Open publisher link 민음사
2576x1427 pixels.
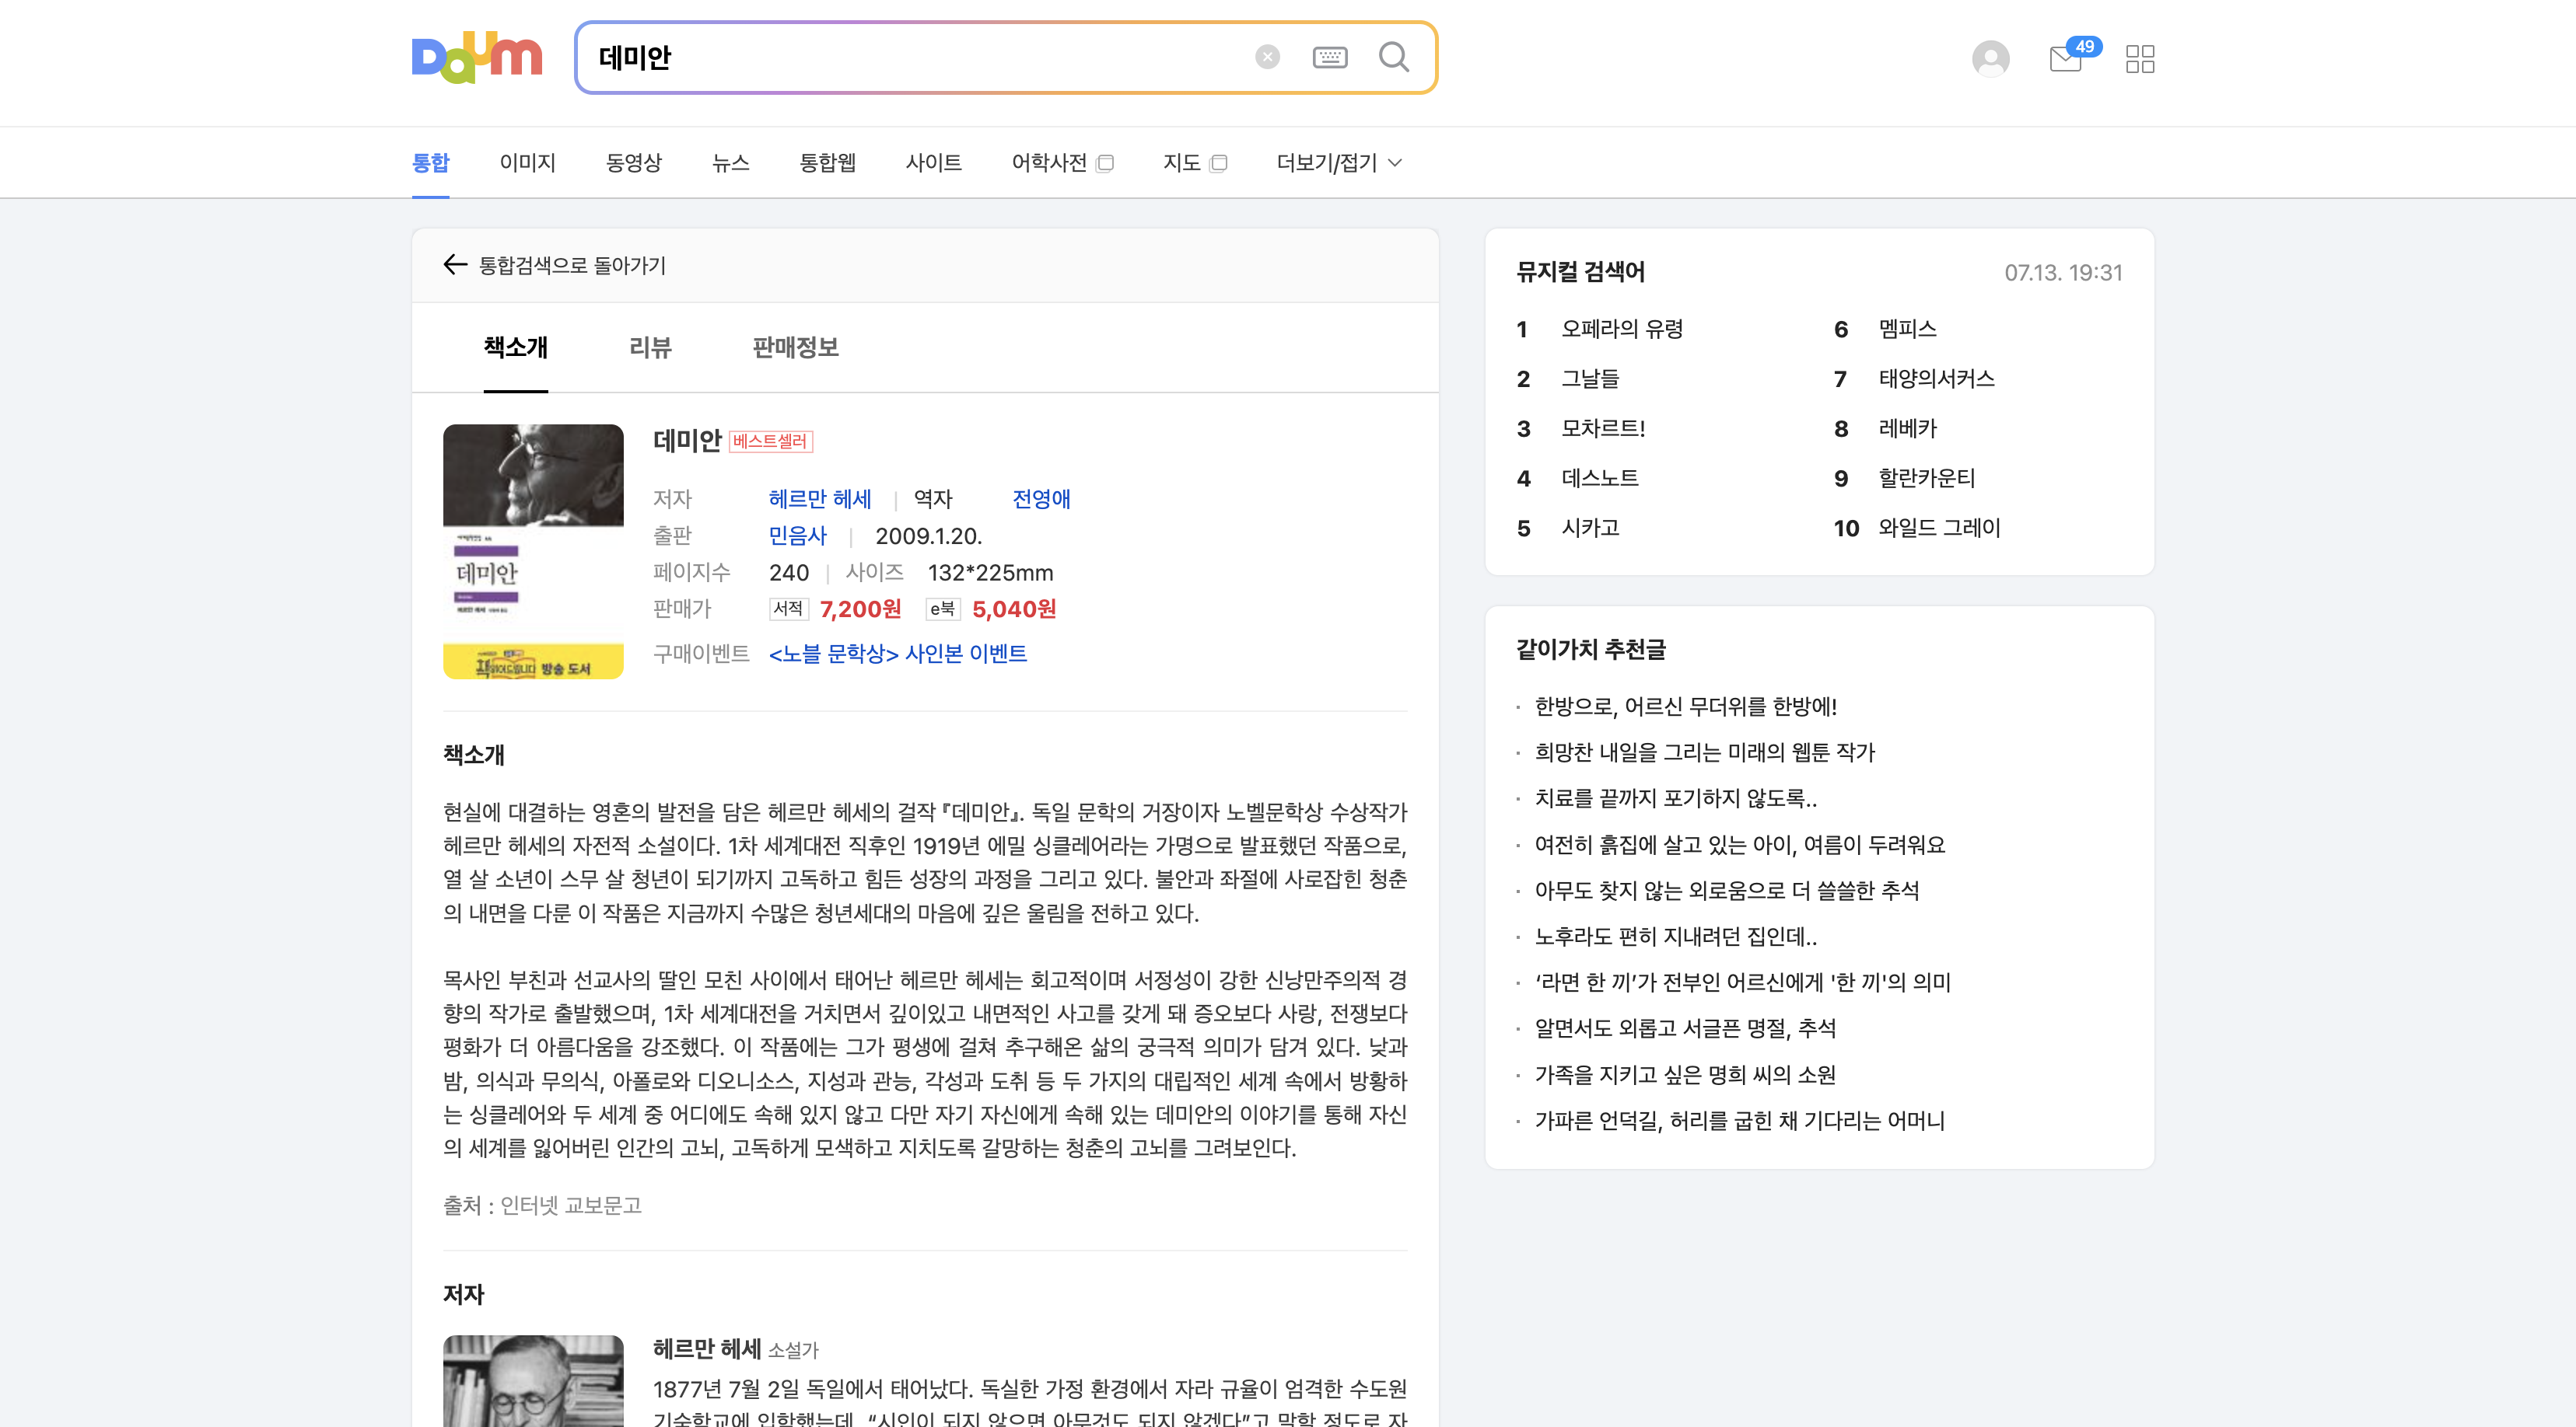[x=797, y=536]
